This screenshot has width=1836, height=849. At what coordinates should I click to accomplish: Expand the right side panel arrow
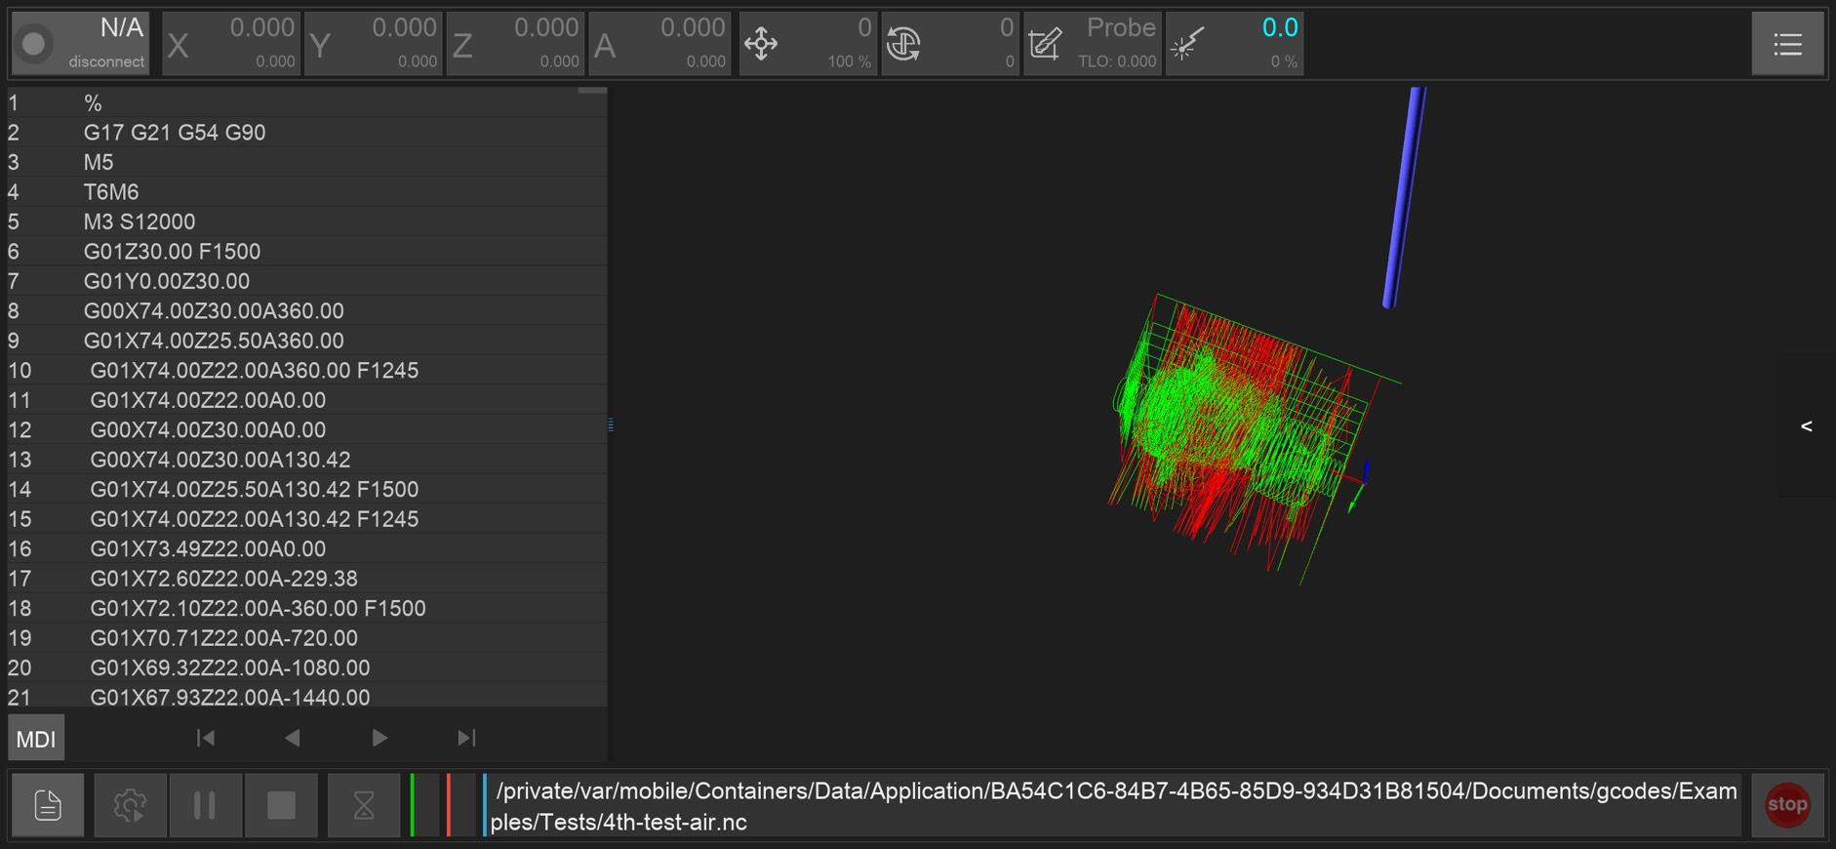point(1806,425)
